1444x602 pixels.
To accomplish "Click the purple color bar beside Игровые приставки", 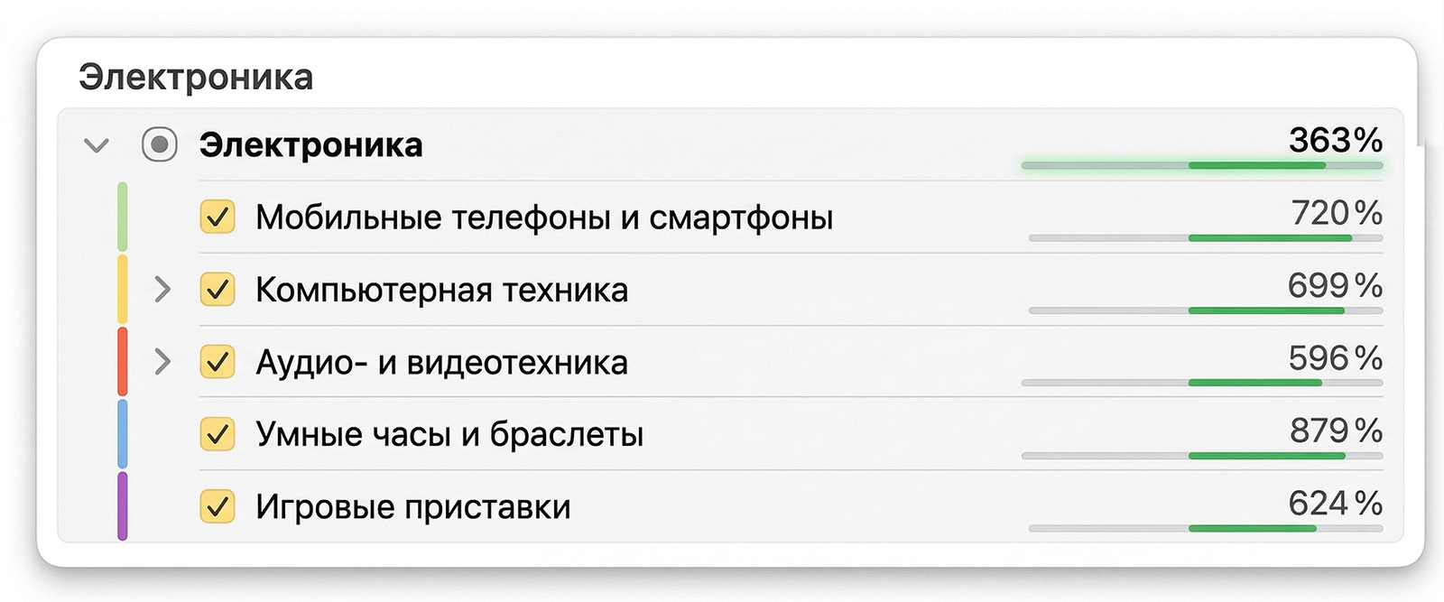I will pos(123,505).
